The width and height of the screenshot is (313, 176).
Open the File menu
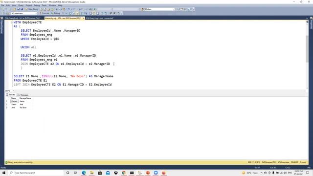pyautogui.click(x=2, y=5)
